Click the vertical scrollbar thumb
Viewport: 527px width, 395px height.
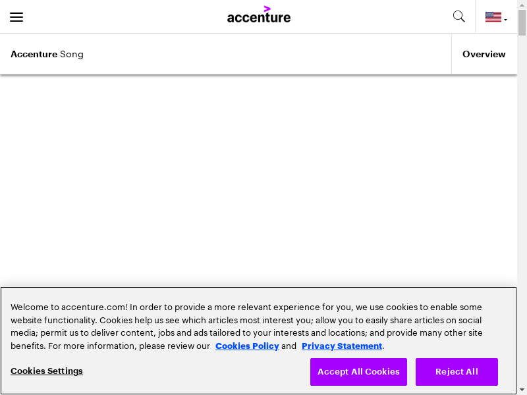point(522,23)
